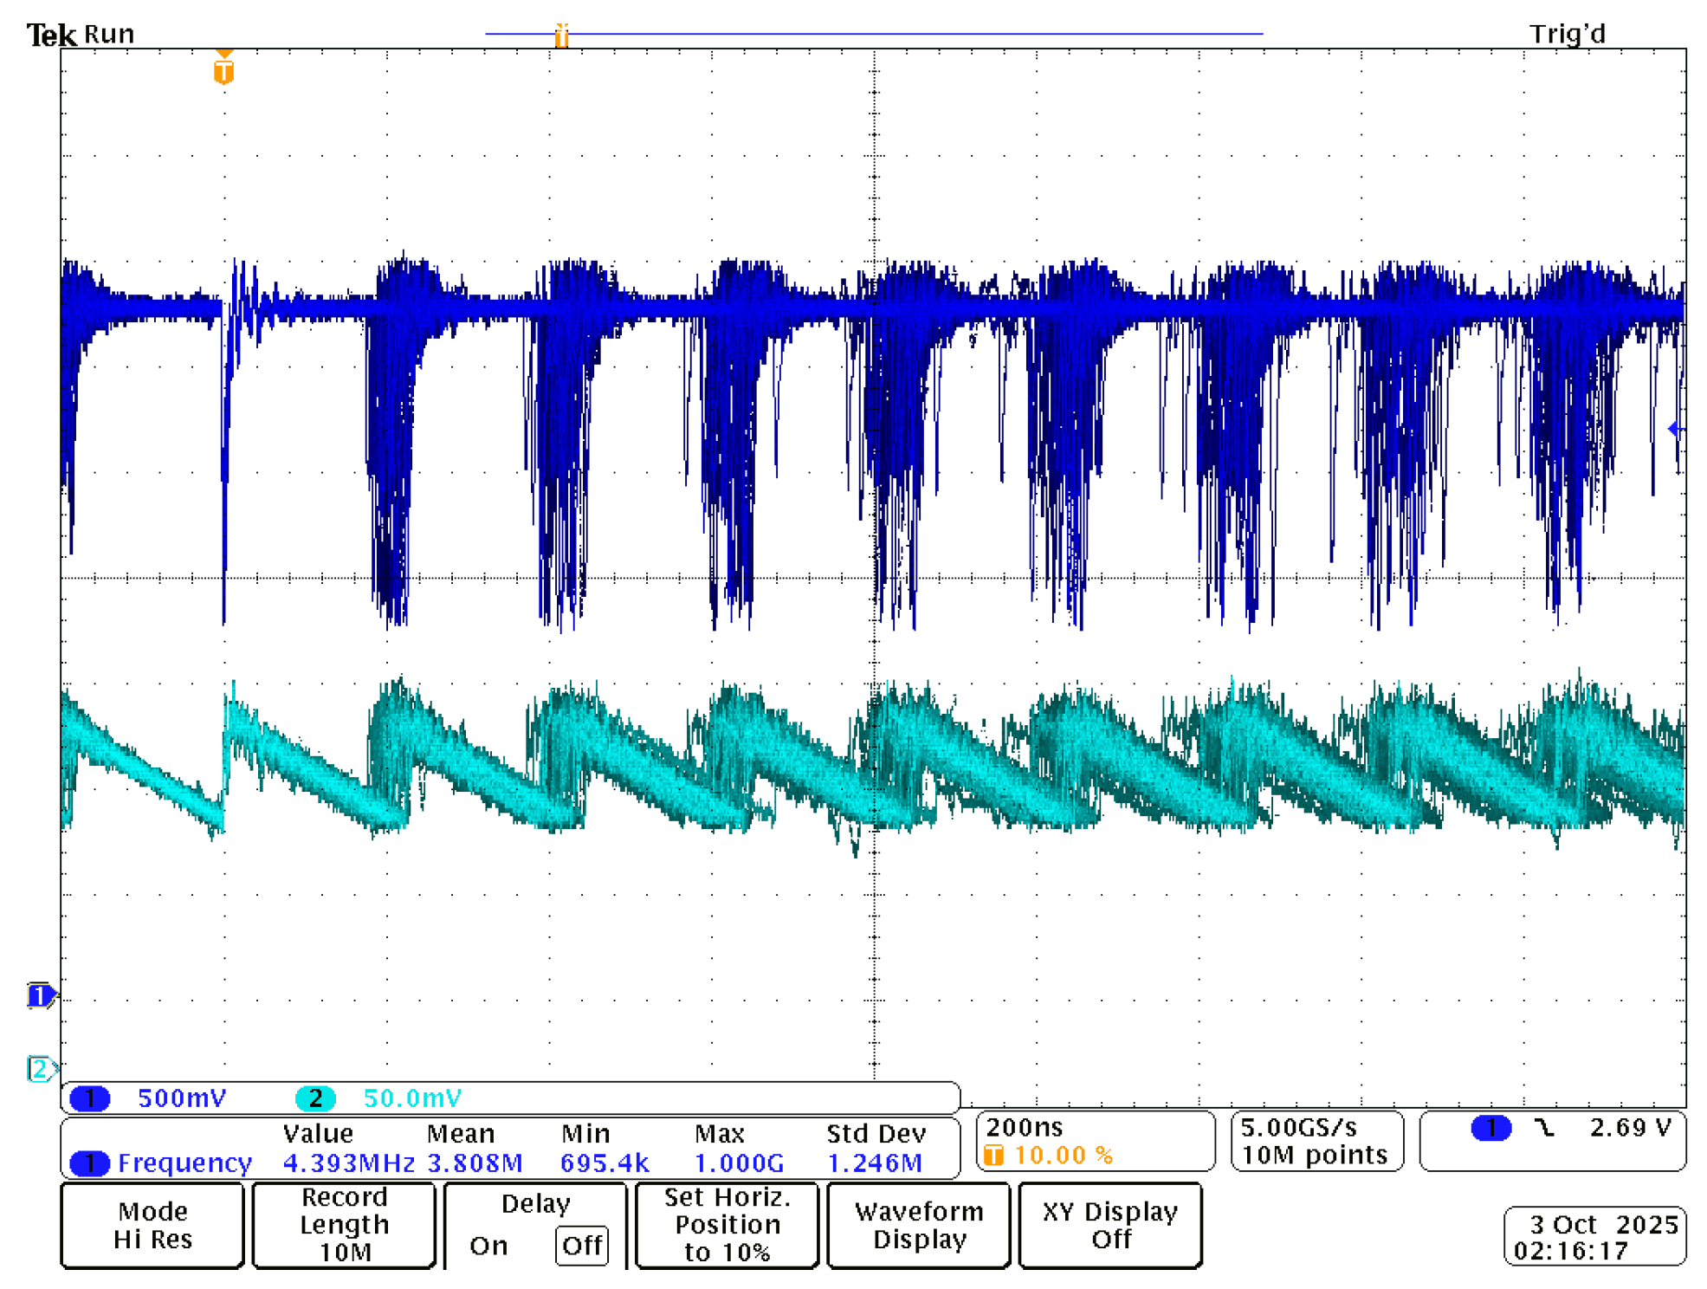Viewport: 1707px width, 1289px height.
Task: Click channel 2 ground reference marker
Action: (40, 1068)
